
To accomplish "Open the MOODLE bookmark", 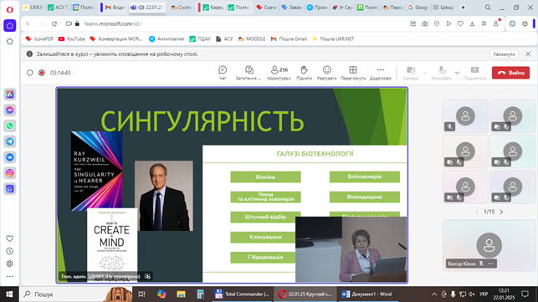I will pyautogui.click(x=252, y=38).
